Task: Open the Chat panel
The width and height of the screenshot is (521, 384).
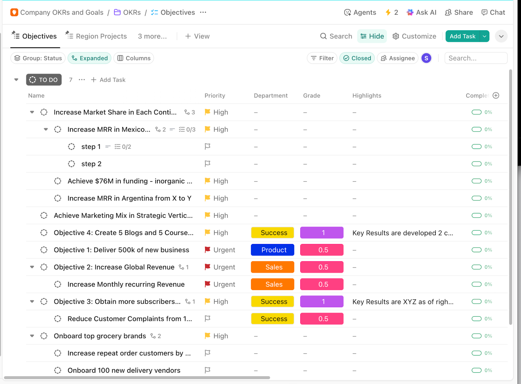Action: click(493, 12)
